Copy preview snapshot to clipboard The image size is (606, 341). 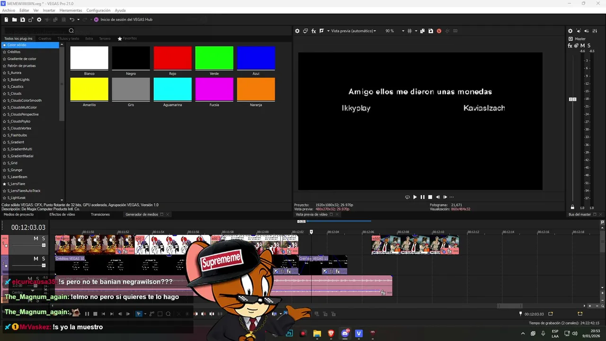click(x=422, y=31)
